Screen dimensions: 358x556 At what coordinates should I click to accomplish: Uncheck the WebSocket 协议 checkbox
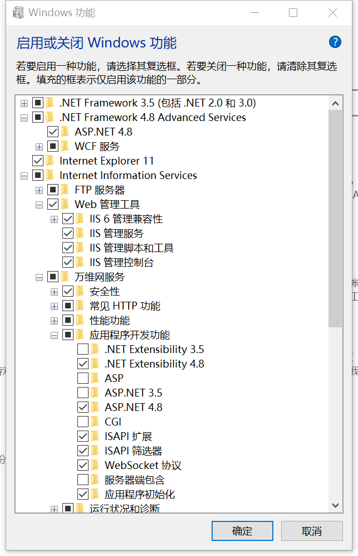(x=83, y=465)
